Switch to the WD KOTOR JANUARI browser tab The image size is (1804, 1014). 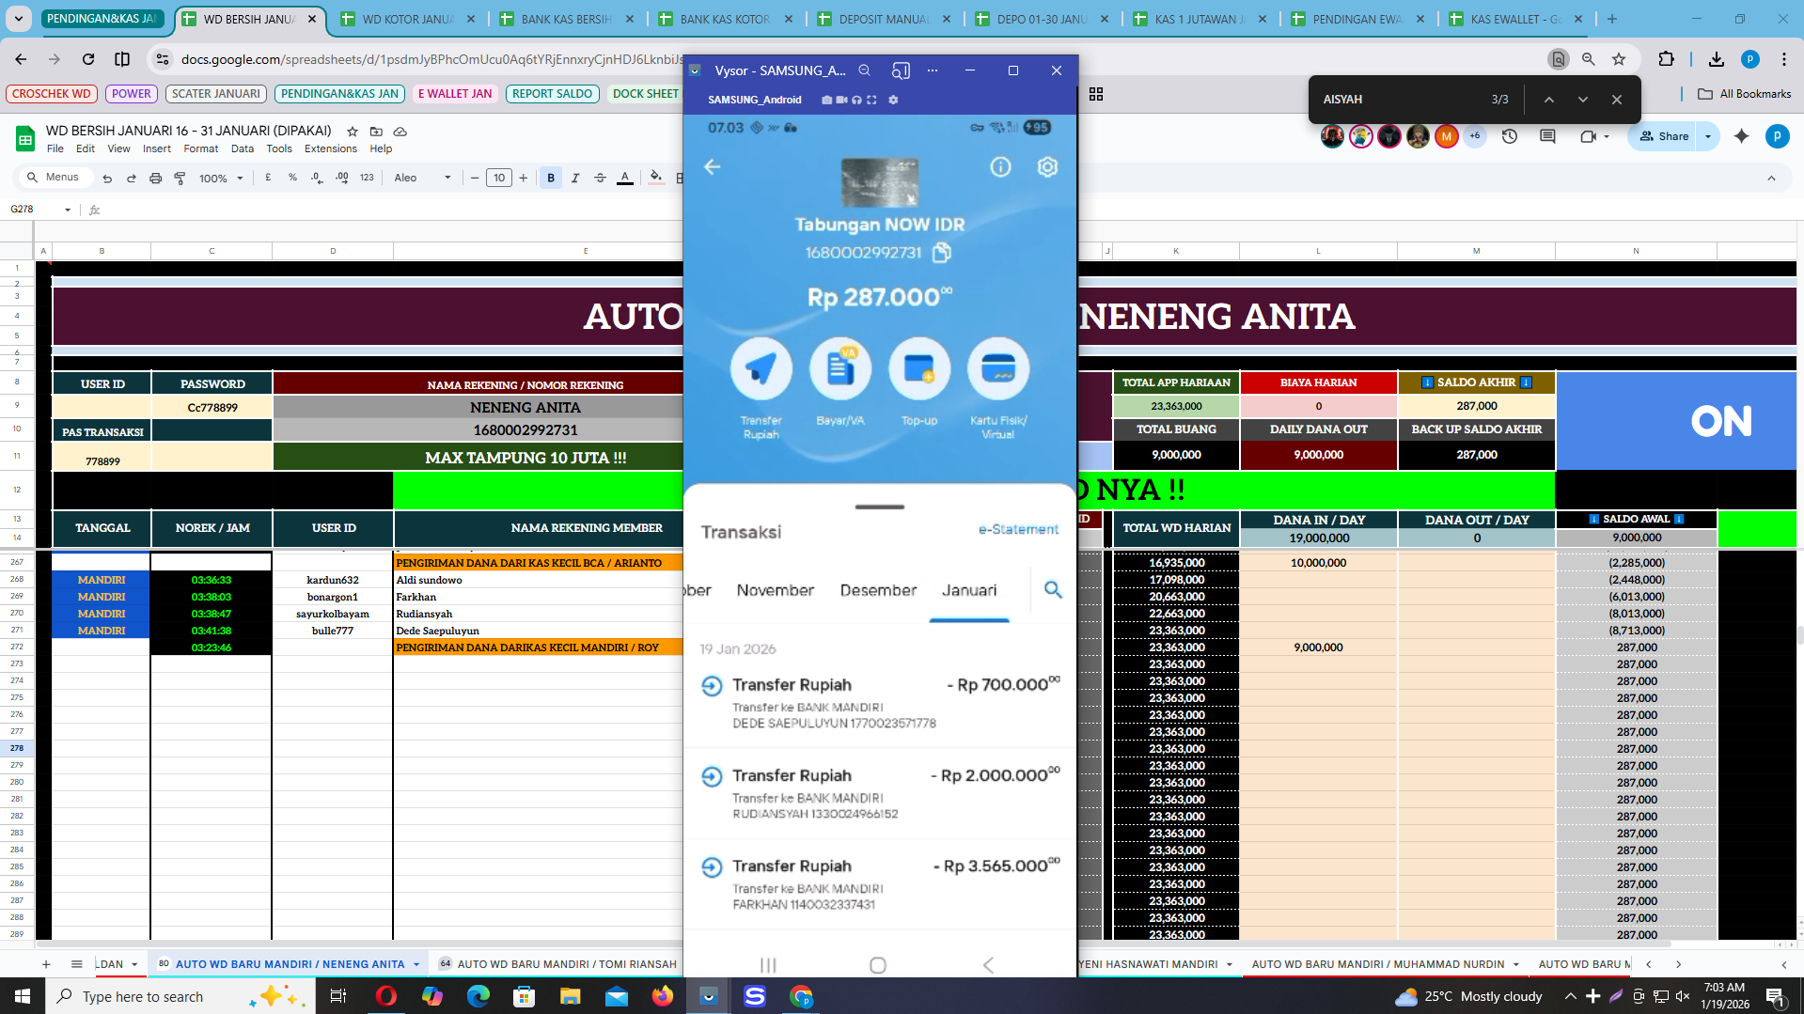coord(408,19)
